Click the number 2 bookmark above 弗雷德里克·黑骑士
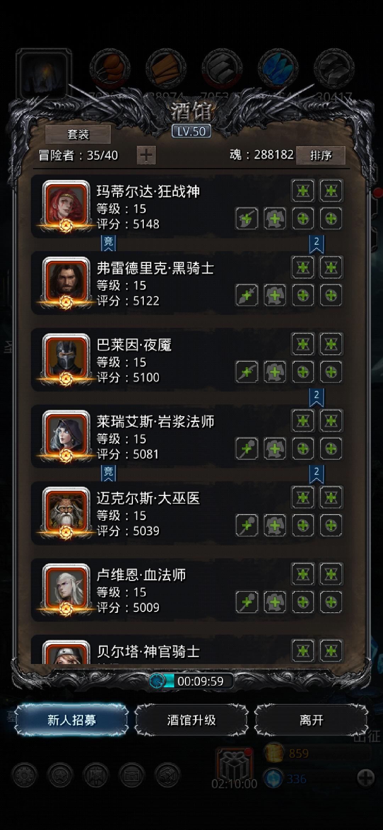This screenshot has width=383, height=830. click(317, 244)
